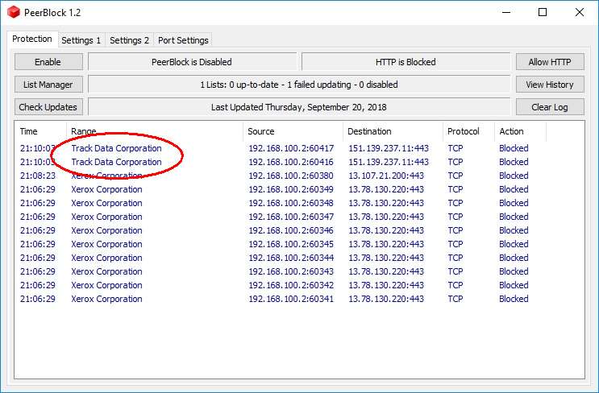Click source 192.168.100.2:60343
Image resolution: width=599 pixels, height=393 pixels.
click(x=291, y=271)
